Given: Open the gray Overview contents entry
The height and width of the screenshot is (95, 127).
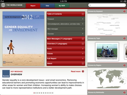Looking at the screenshot, I should pyautogui.click(x=66, y=34).
